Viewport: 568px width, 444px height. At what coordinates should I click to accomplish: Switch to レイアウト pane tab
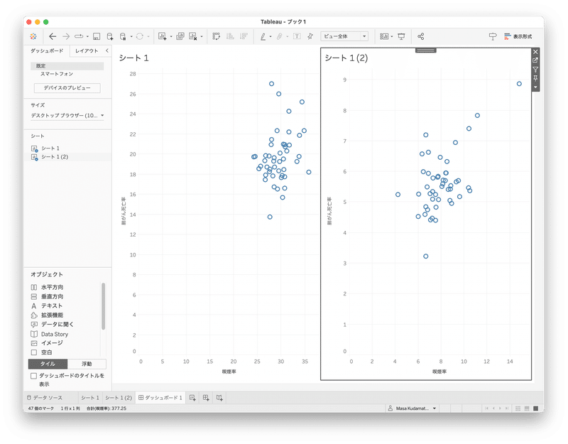pos(87,50)
